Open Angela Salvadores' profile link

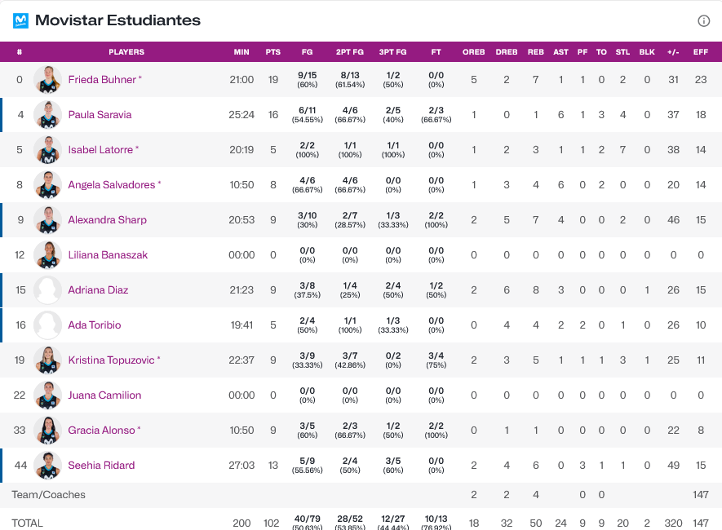(x=111, y=185)
